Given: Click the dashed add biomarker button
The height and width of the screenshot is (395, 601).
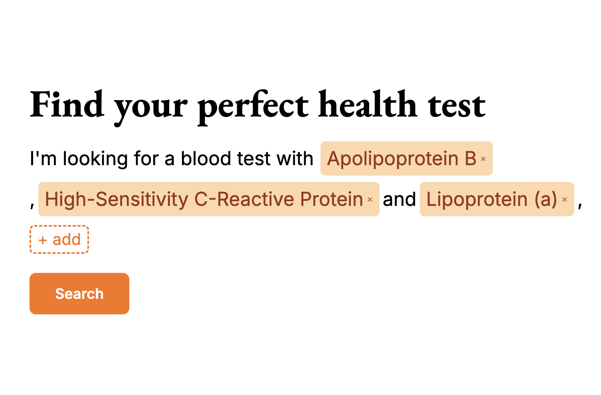Looking at the screenshot, I should 59,240.
